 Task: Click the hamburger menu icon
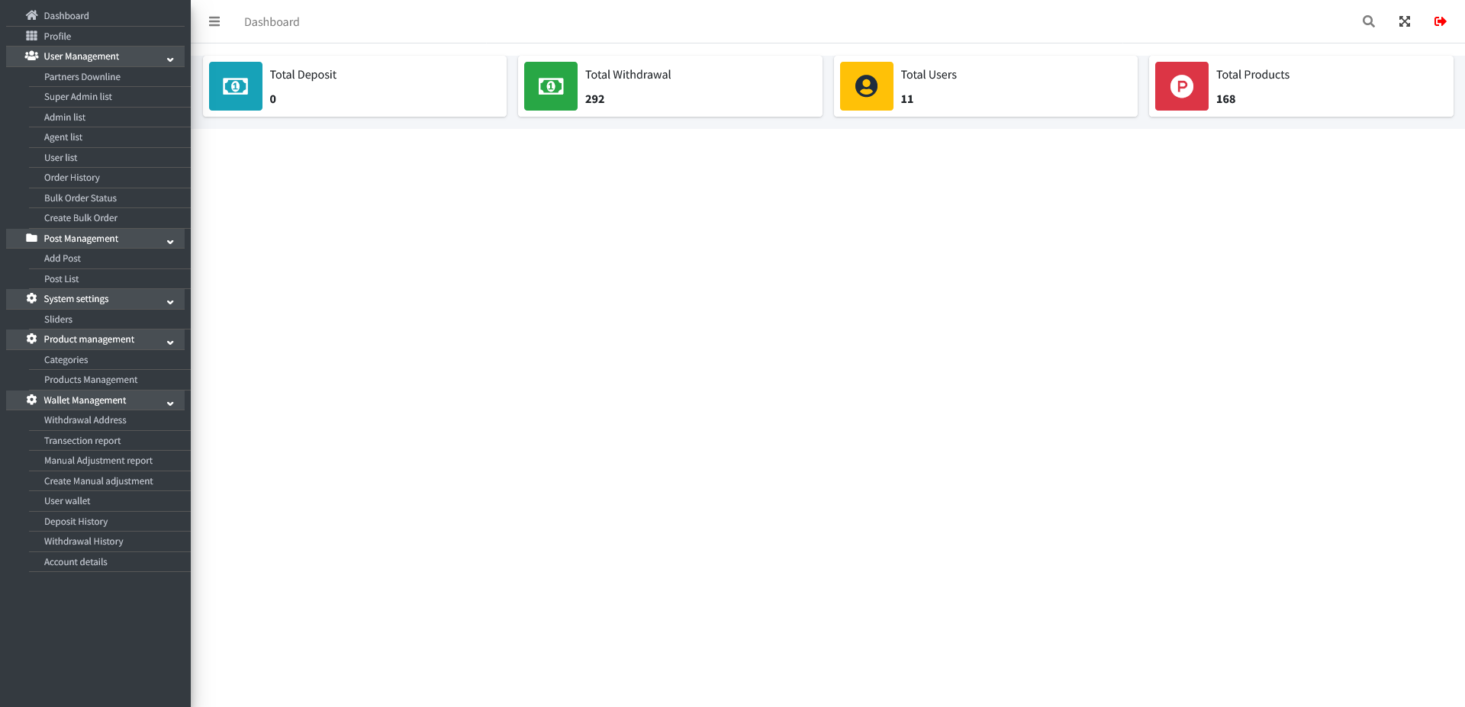[214, 21]
